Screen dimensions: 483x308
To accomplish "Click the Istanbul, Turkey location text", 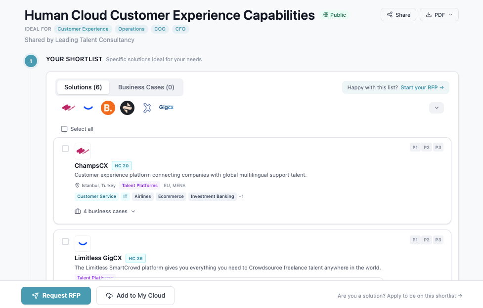I will [98, 186].
